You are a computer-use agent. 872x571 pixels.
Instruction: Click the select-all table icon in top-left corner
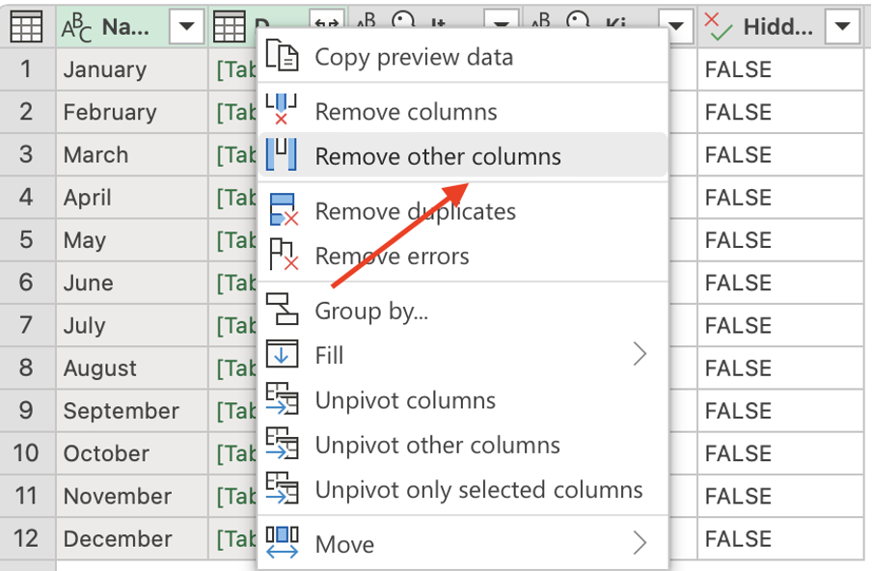26,25
